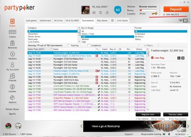
Task: Open the clock time zone dropdown arrow
Action: point(188,134)
